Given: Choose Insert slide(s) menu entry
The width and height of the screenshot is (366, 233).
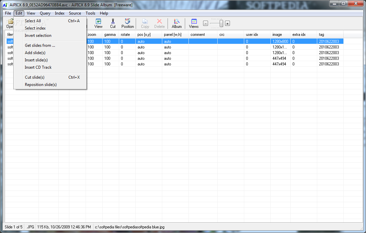Looking at the screenshot, I should (x=50, y=60).
